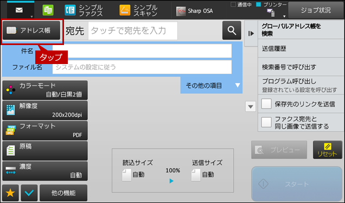Click the 送信サイズ send size paper icon

tap(196, 175)
